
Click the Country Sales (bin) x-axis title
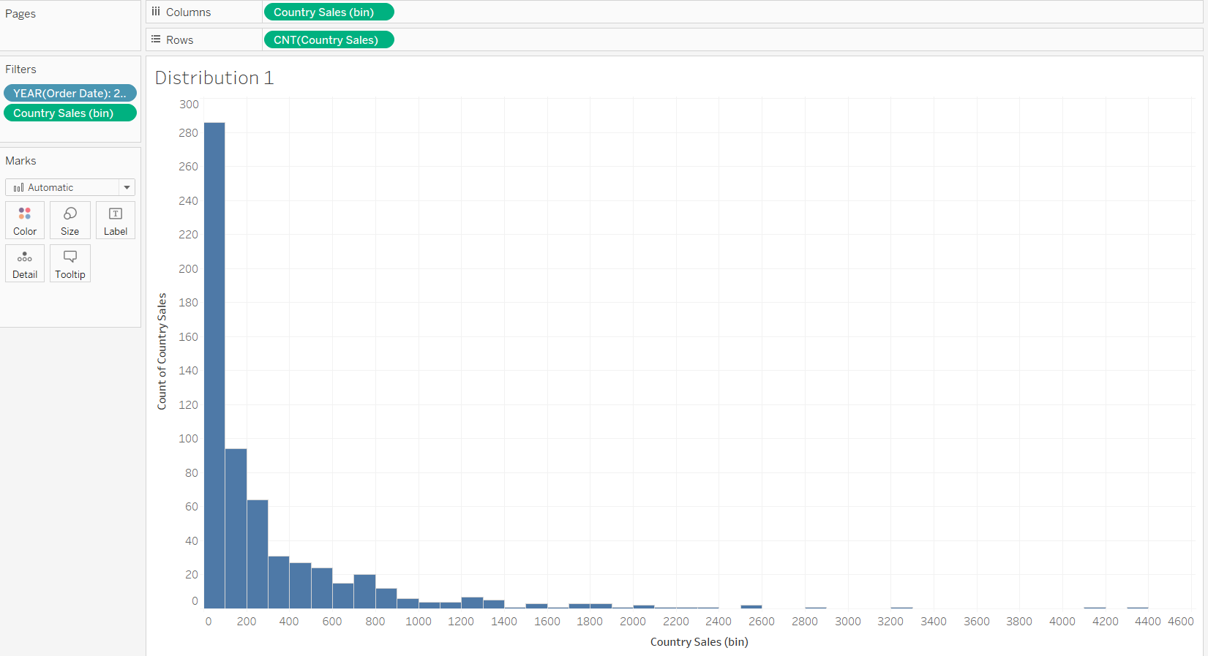[x=699, y=642]
